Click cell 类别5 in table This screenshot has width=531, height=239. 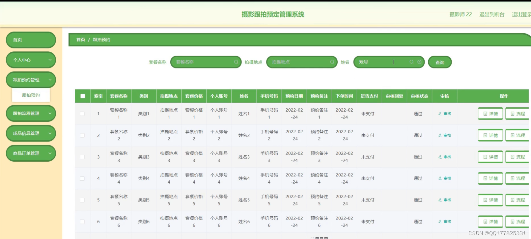point(144,200)
